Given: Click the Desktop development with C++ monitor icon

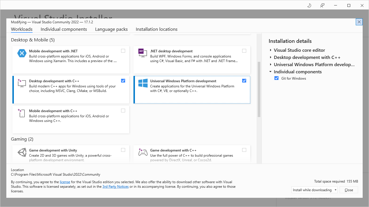Looking at the screenshot, I should tap(22, 83).
